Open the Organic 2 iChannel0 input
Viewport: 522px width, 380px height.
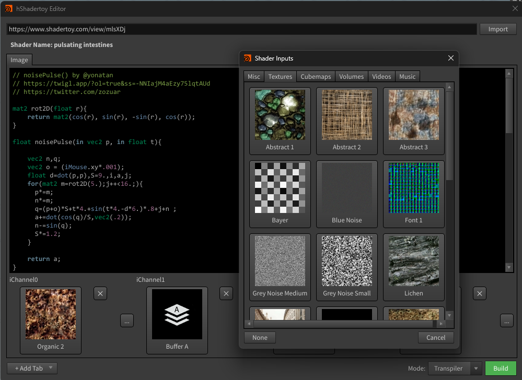tap(51, 320)
